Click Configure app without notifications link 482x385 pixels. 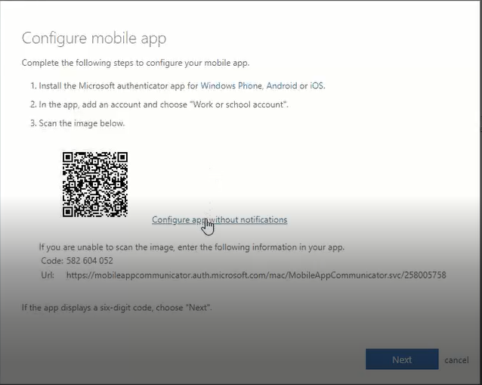[x=220, y=220]
